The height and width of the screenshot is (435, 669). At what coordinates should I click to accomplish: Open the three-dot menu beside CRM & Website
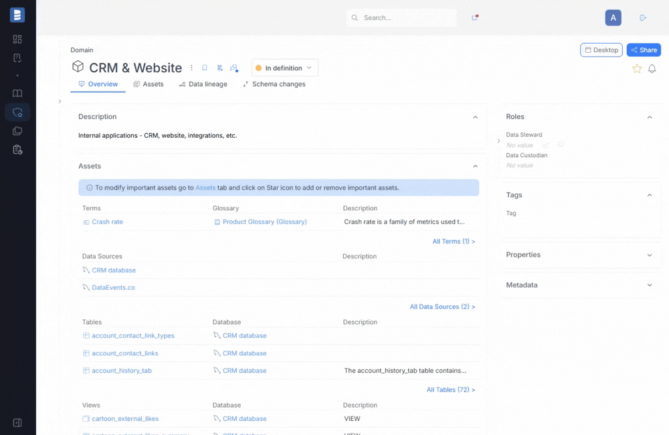191,68
